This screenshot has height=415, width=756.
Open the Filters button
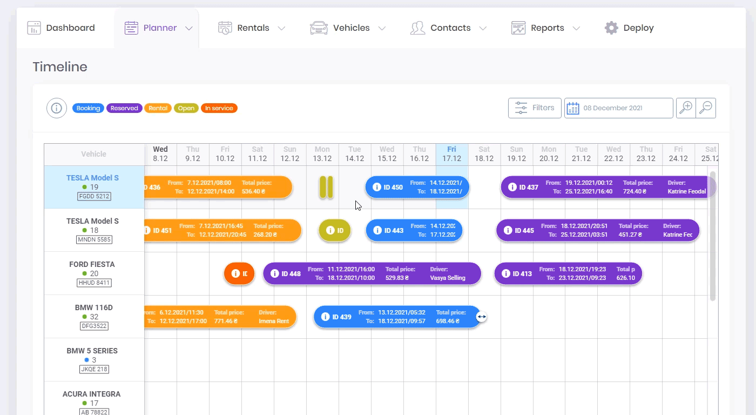tap(535, 108)
